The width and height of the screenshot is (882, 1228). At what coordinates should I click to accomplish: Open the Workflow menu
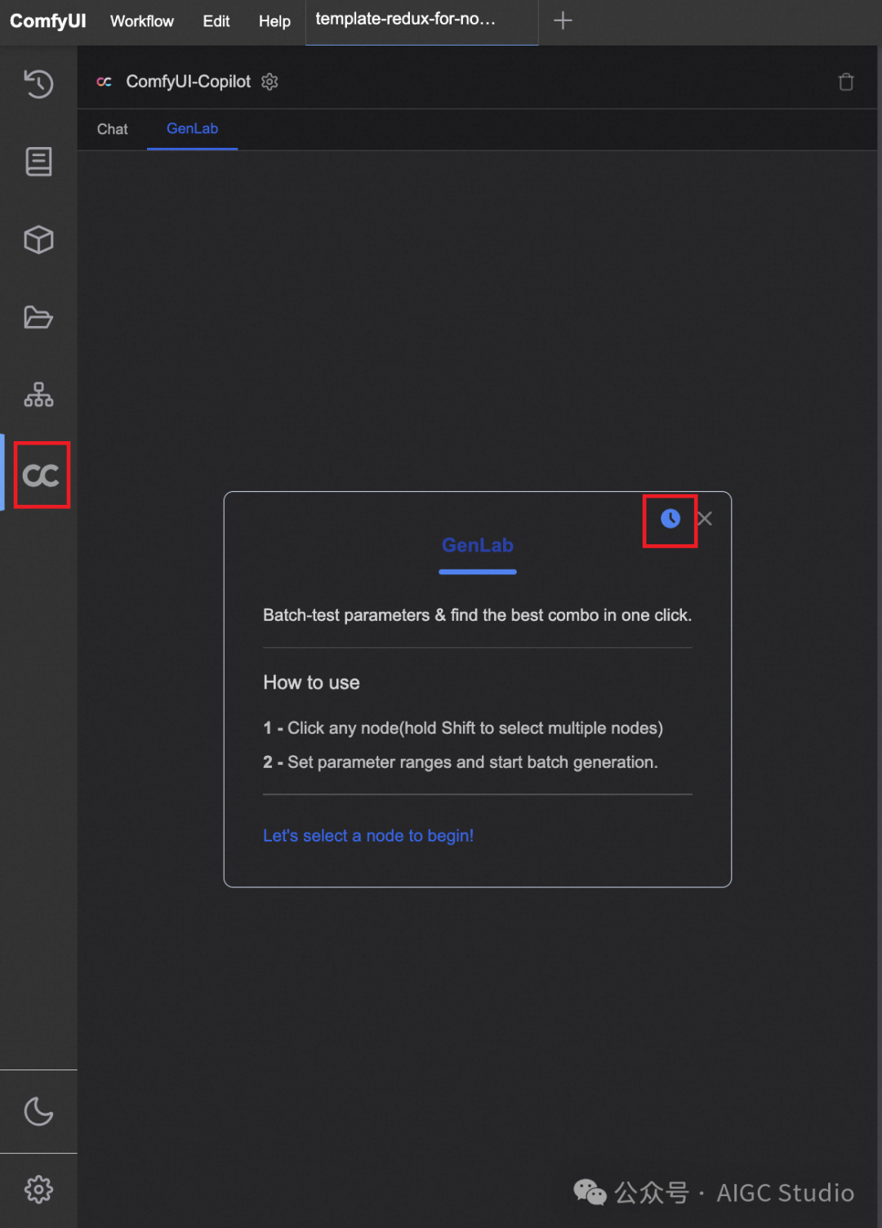tap(142, 21)
